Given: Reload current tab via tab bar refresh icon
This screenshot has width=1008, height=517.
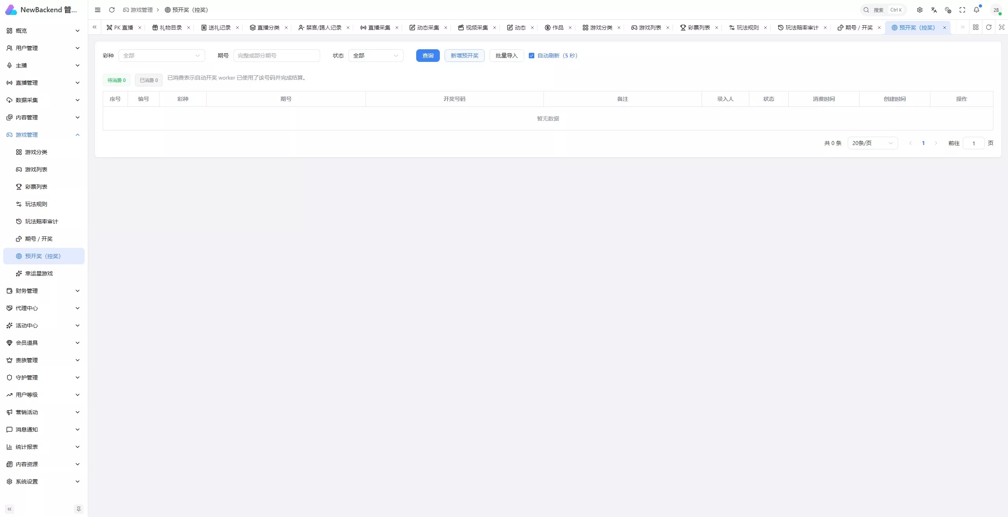Looking at the screenshot, I should click(989, 27).
